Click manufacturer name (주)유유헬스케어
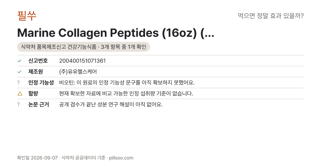 (78, 72)
